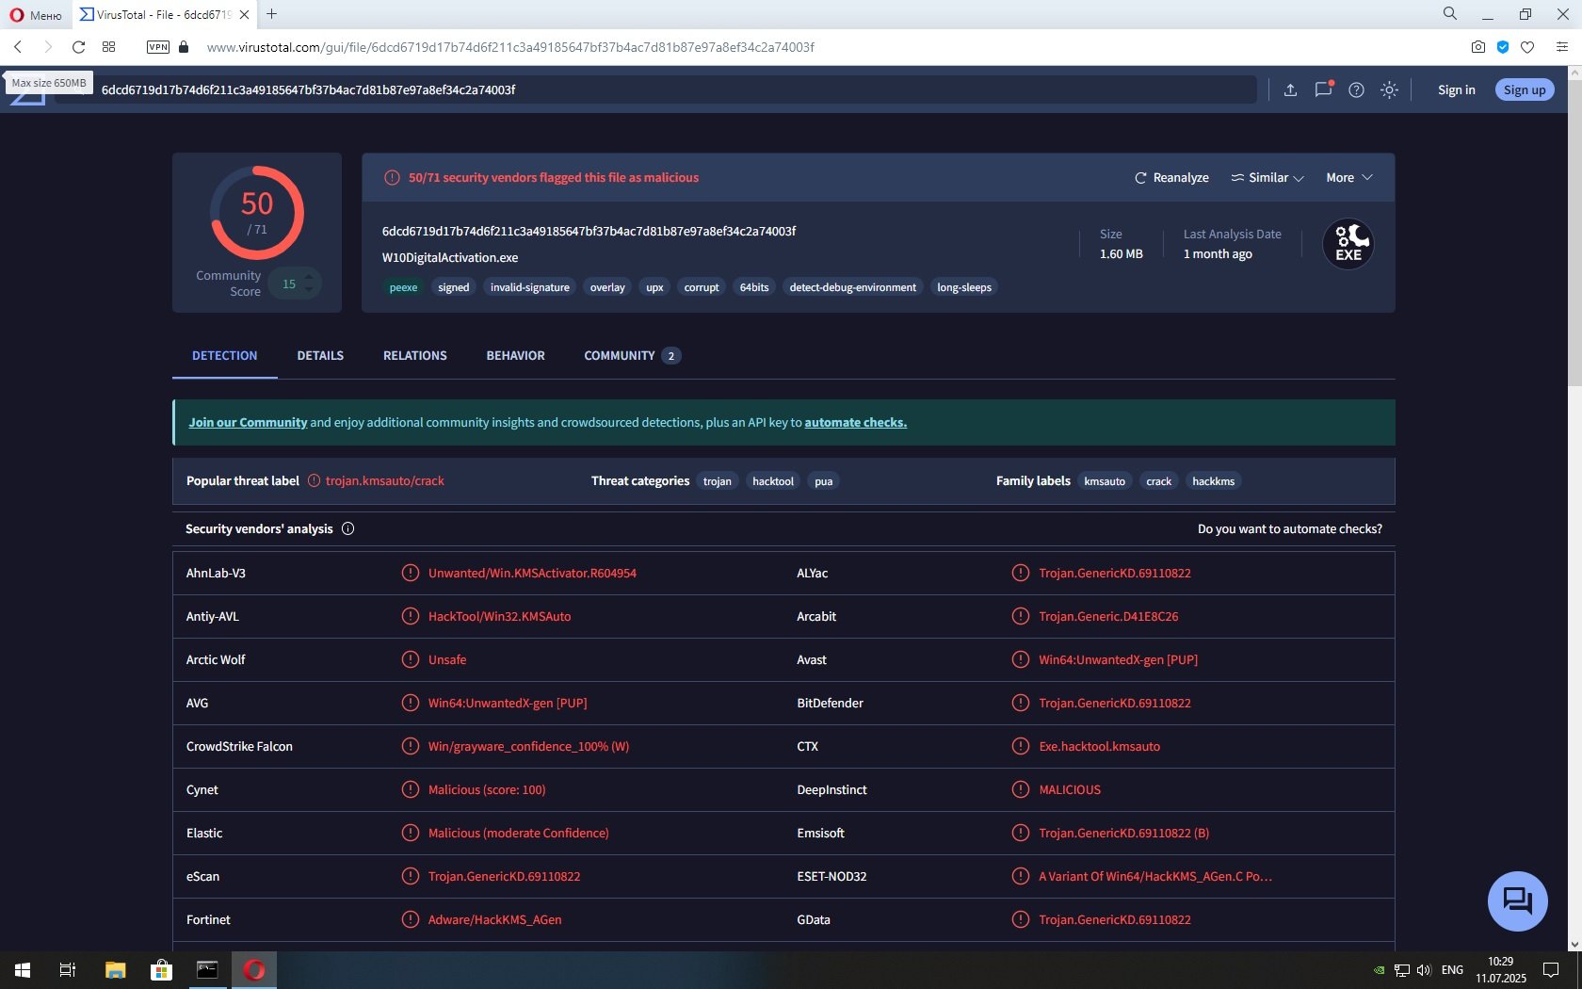Image resolution: width=1582 pixels, height=989 pixels.
Task: Open the Join our Community link
Action: tap(248, 423)
